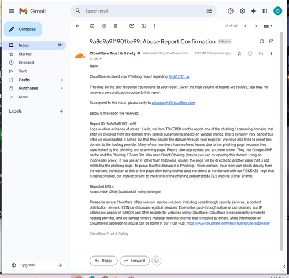Viewport: 289px width, 278px height.
Task: Open the main menu hamburger icon
Action: tap(12, 11)
